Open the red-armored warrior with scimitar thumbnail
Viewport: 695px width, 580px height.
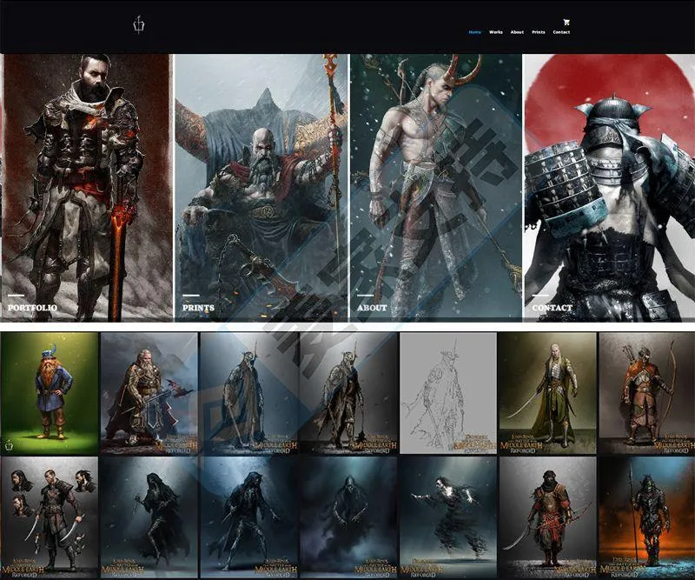point(547,517)
